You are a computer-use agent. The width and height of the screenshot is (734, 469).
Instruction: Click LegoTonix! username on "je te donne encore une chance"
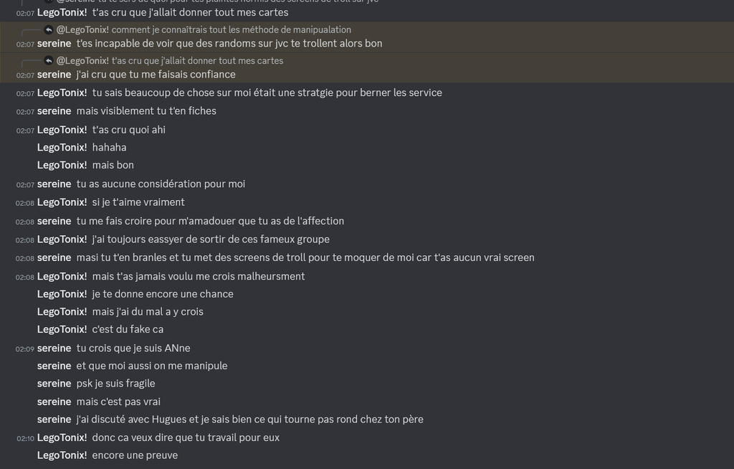tap(62, 294)
